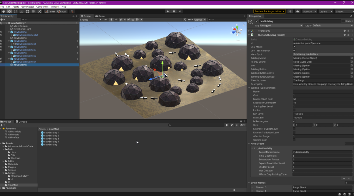Collapse the Building Type Definition section
354x196 pixels.
coord(249,88)
